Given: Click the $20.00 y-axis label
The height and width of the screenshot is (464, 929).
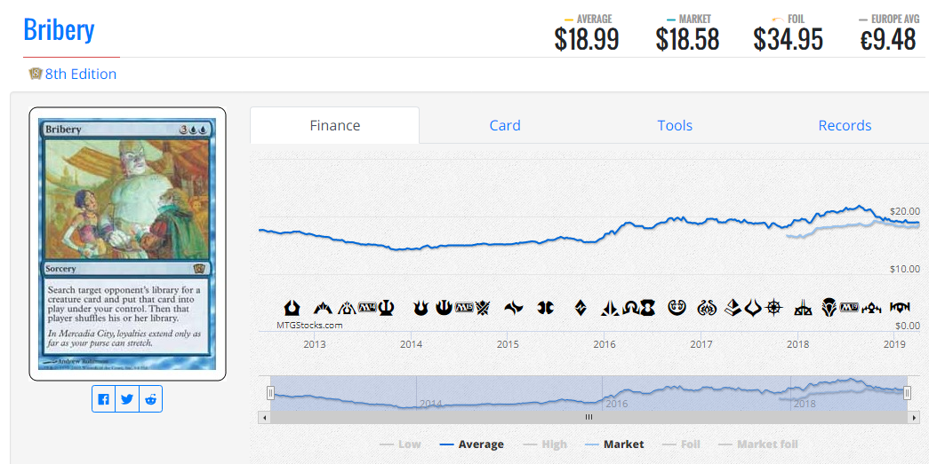Looking at the screenshot, I should pyautogui.click(x=905, y=211).
